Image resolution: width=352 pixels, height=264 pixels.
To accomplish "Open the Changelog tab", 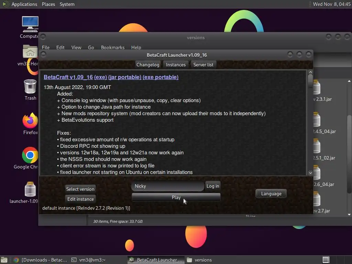I will [x=148, y=65].
